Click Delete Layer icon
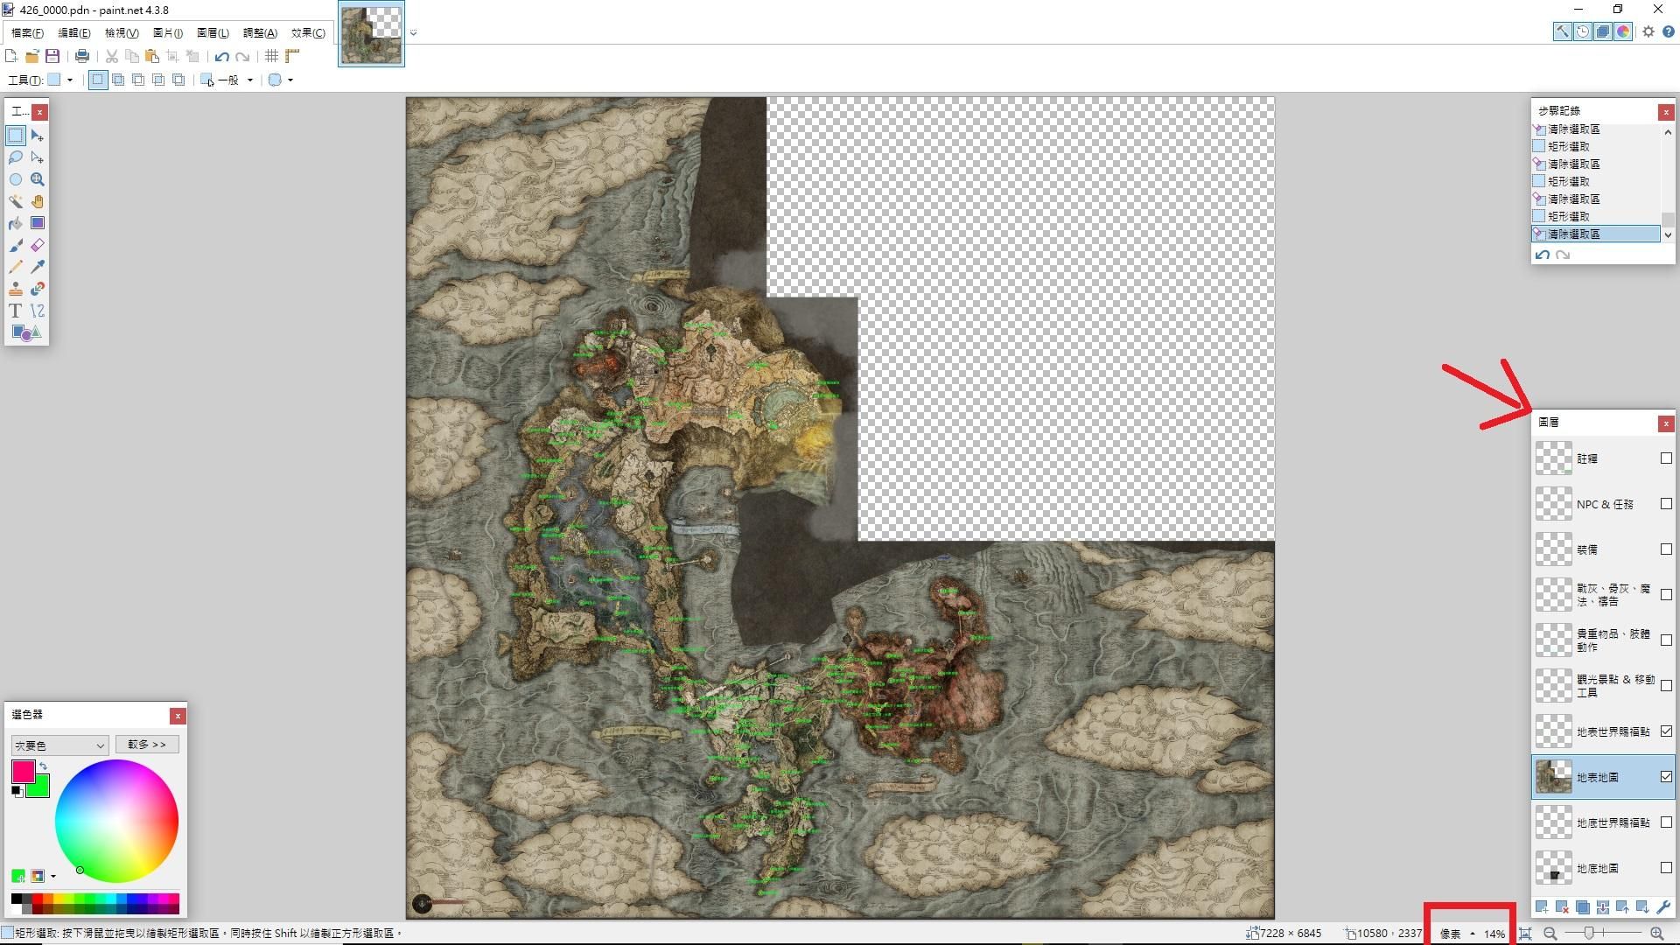This screenshot has height=945, width=1680. click(1562, 907)
